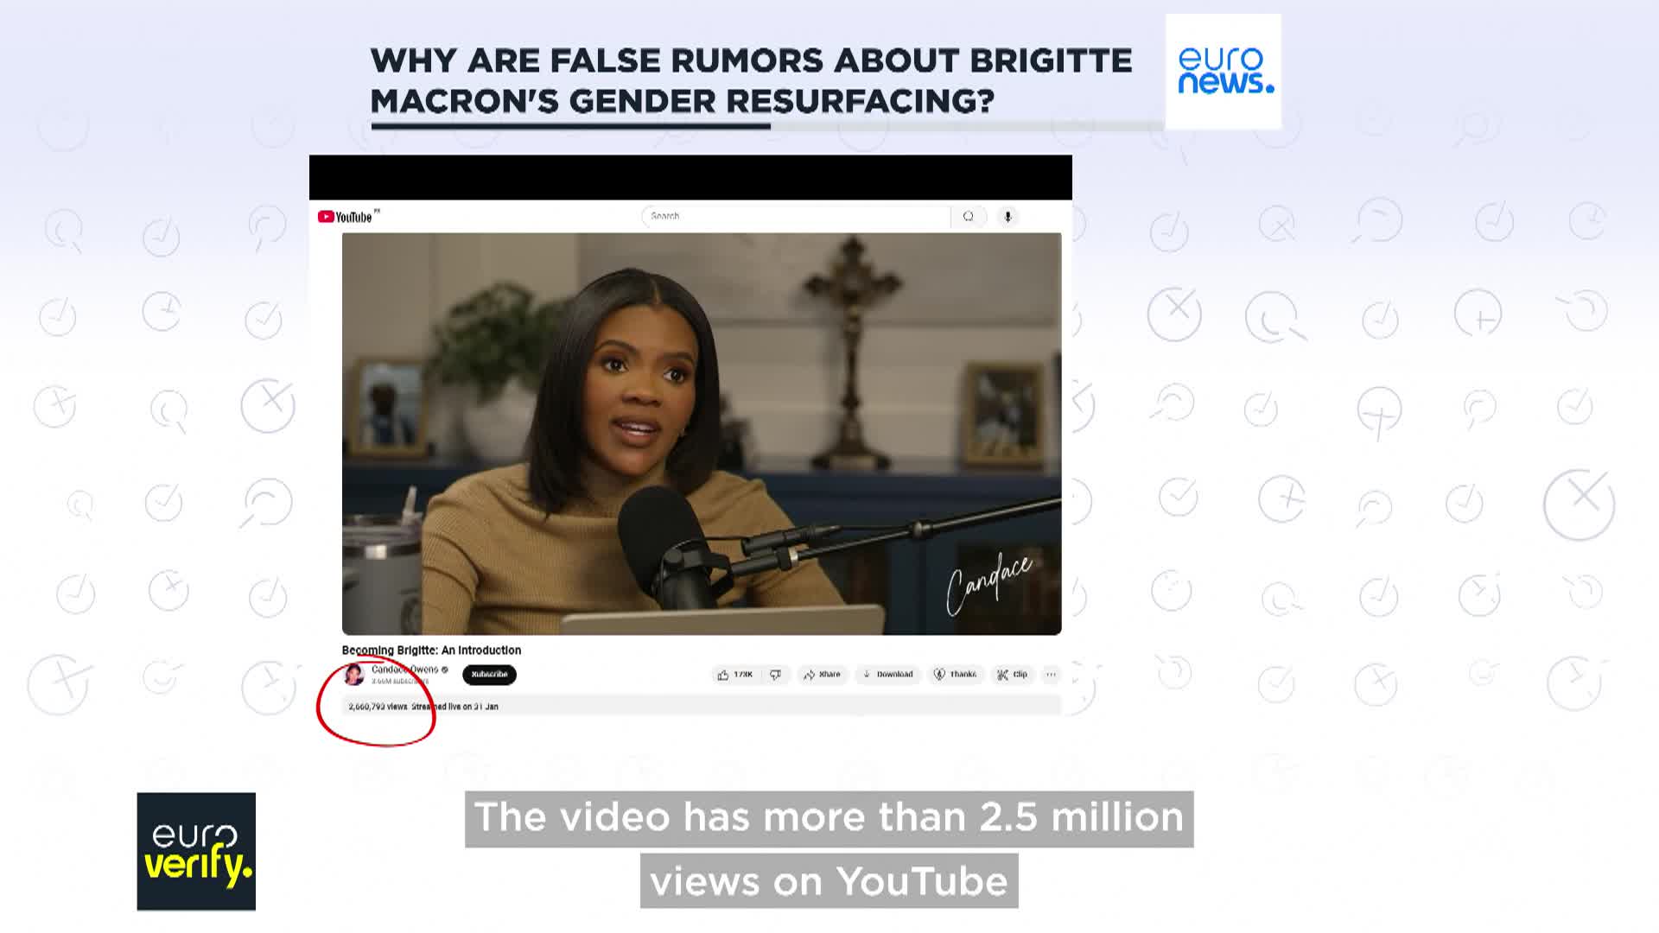This screenshot has height=933, width=1659.
Task: Click the search magnifier button
Action: tap(968, 217)
